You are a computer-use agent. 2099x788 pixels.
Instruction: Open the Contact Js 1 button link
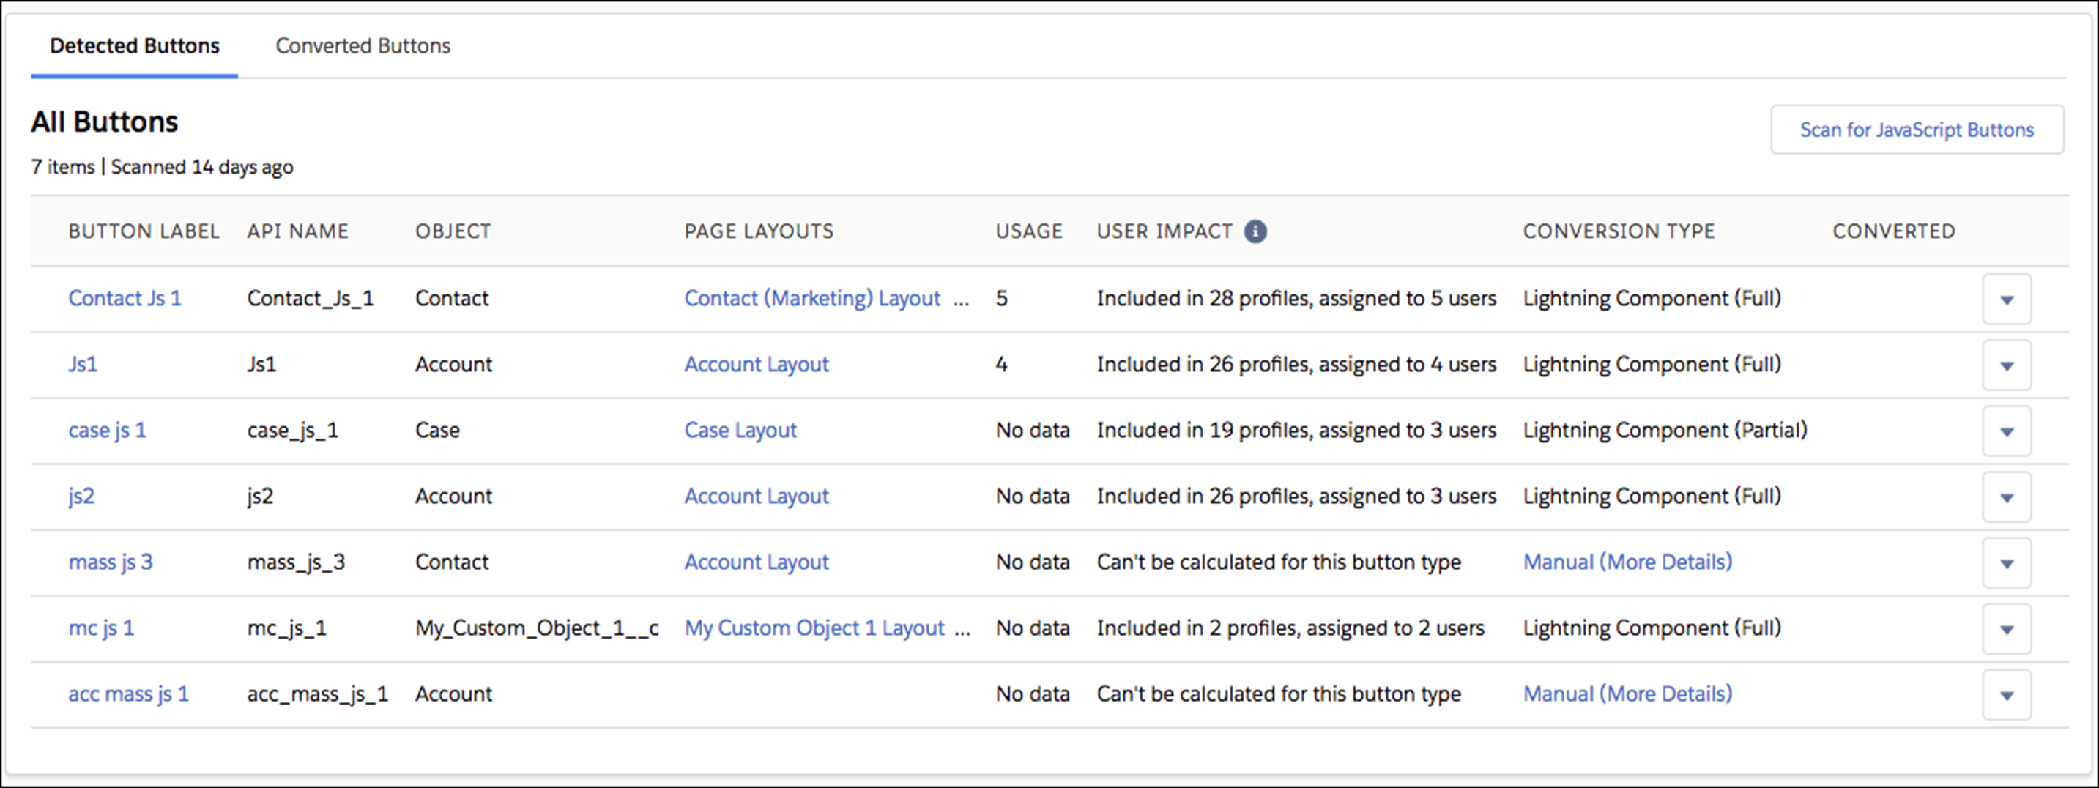[x=125, y=298]
